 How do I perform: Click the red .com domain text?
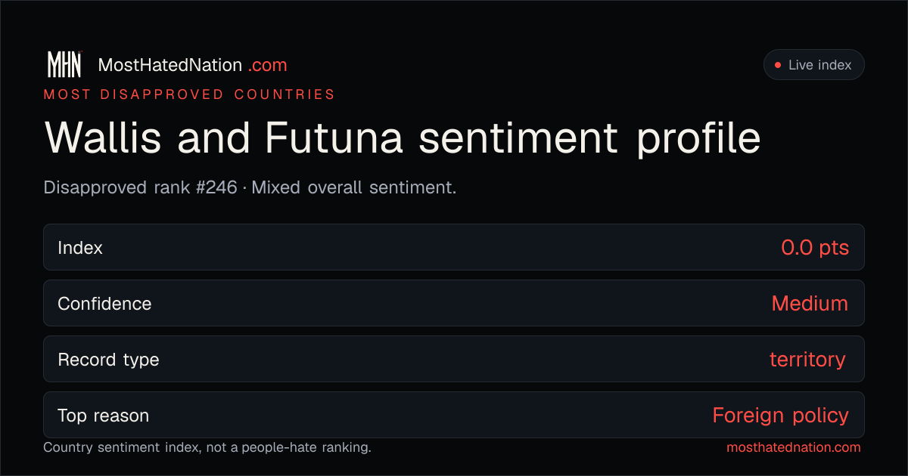pyautogui.click(x=268, y=65)
